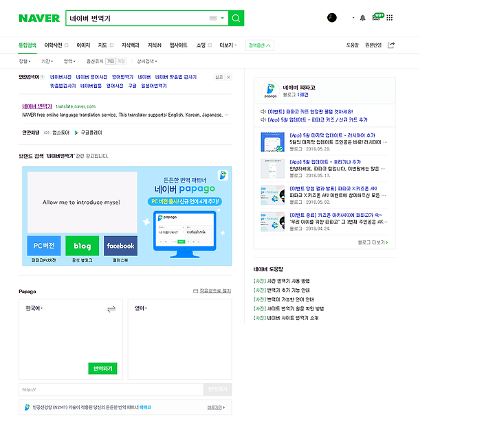Click 바로가기 in the Papago footer banner
This screenshot has width=495, height=425.
216,407
